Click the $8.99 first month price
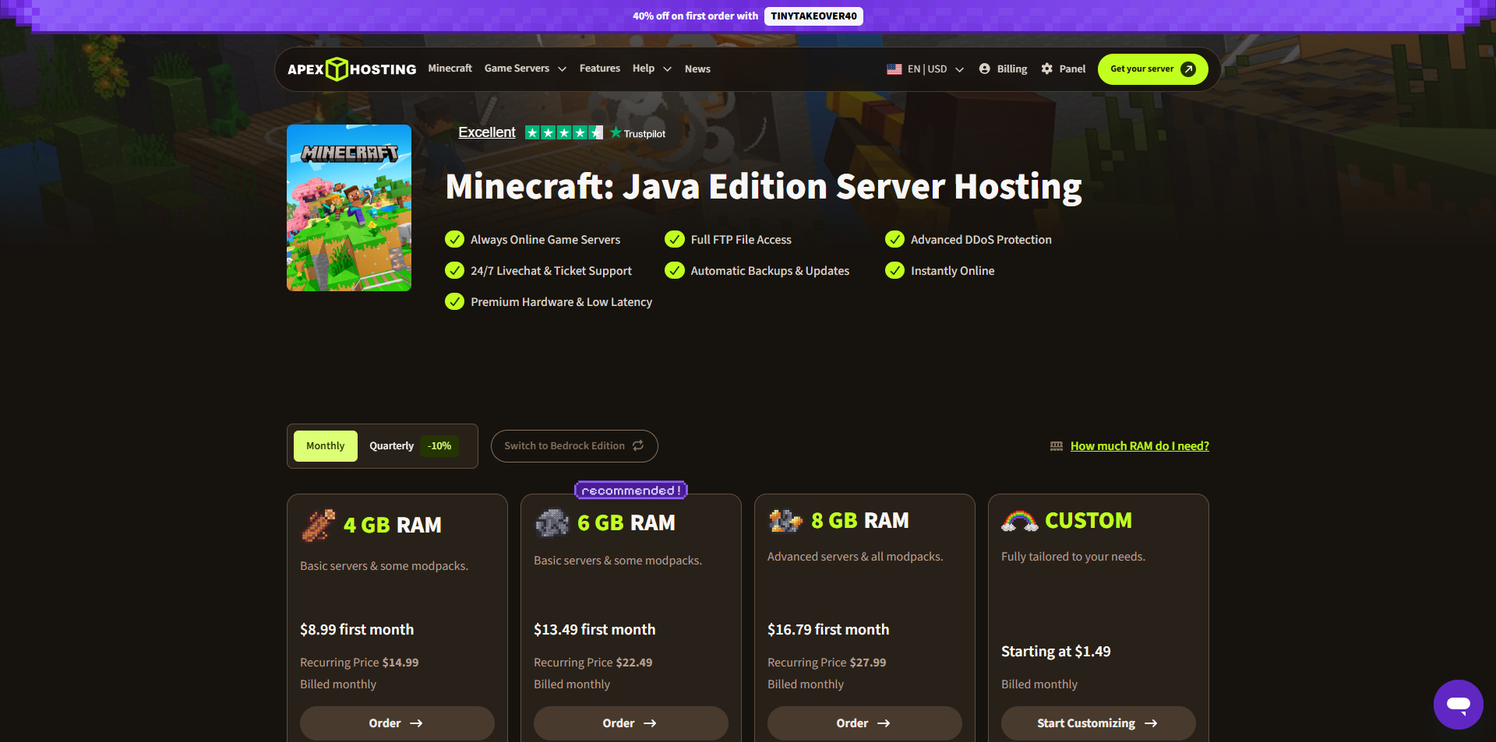 tap(357, 630)
